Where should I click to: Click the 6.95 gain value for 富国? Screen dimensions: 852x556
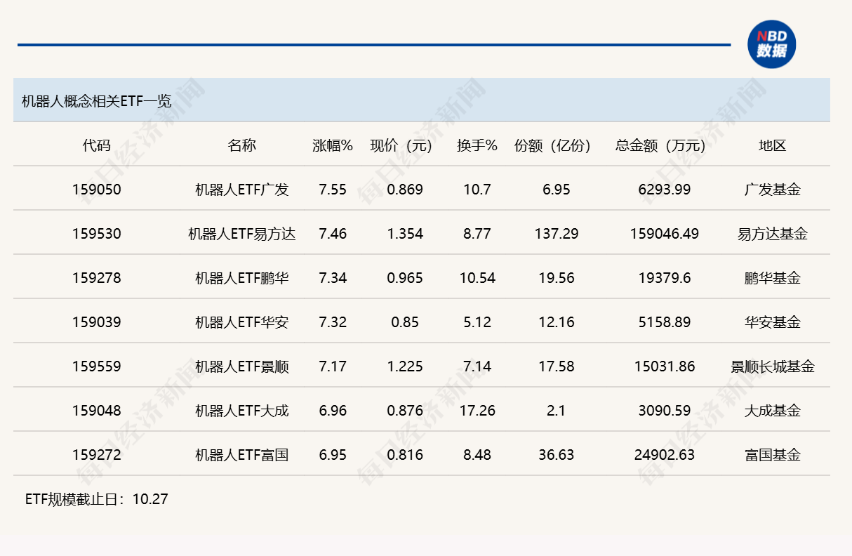click(x=333, y=455)
